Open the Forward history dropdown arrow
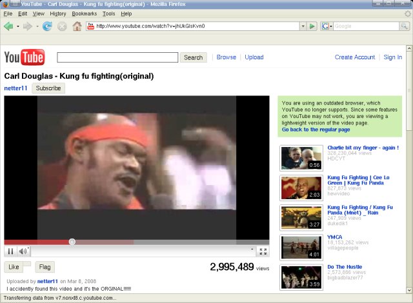Screen dimensions: 413x303 [x=37, y=26]
